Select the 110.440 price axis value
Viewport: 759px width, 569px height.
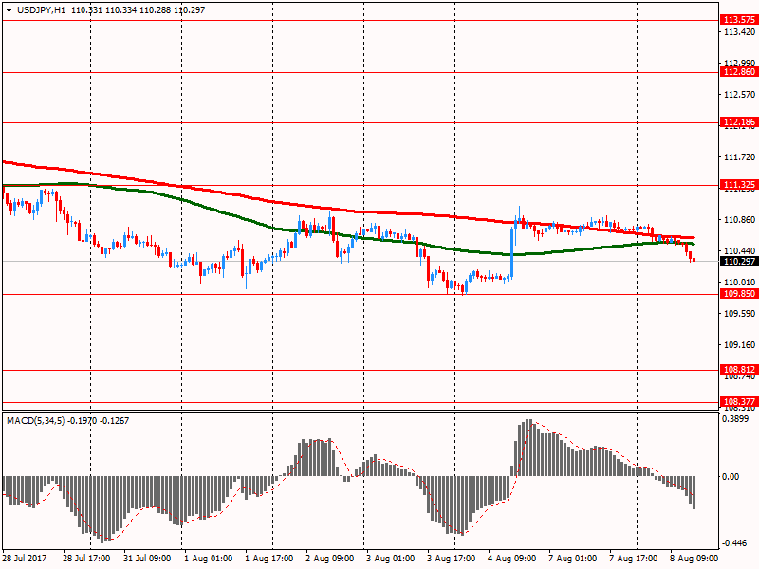coord(739,251)
